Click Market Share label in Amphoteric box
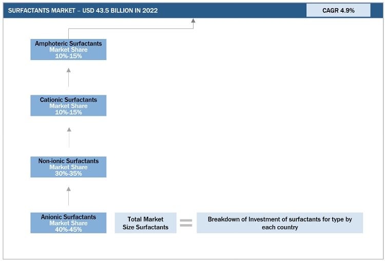385x261 pixels. [x=68, y=50]
